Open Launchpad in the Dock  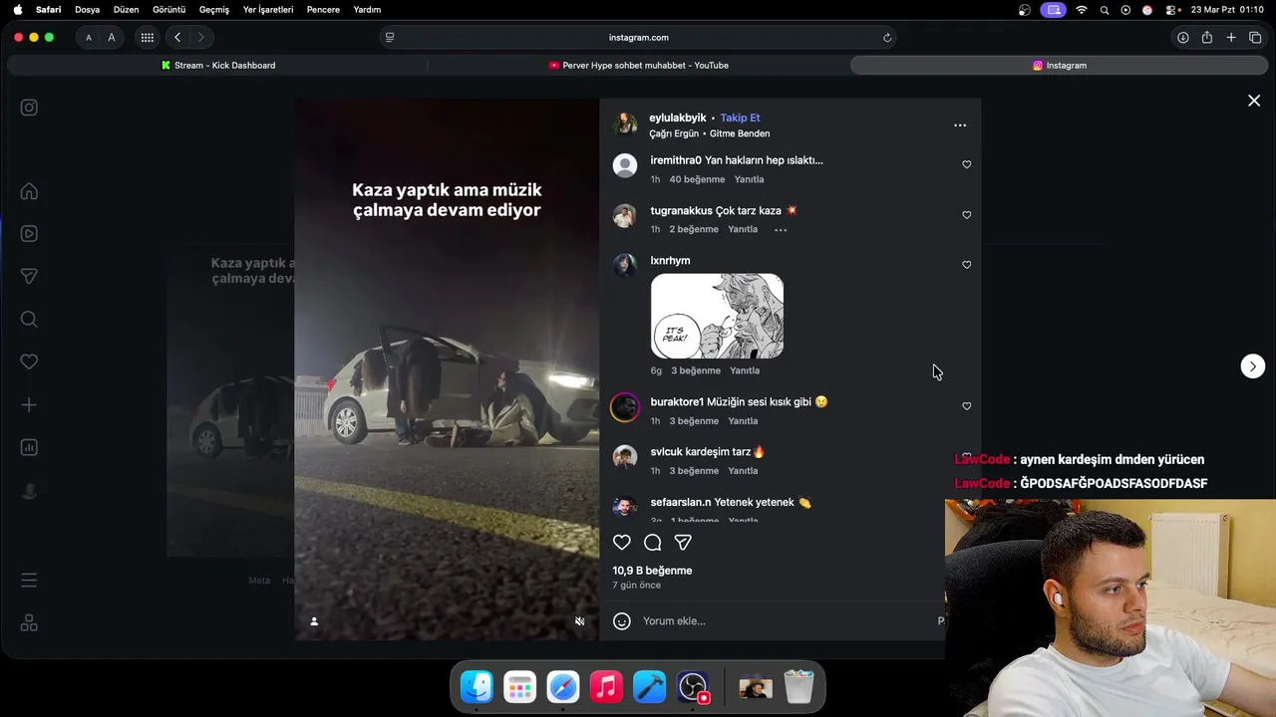519,687
